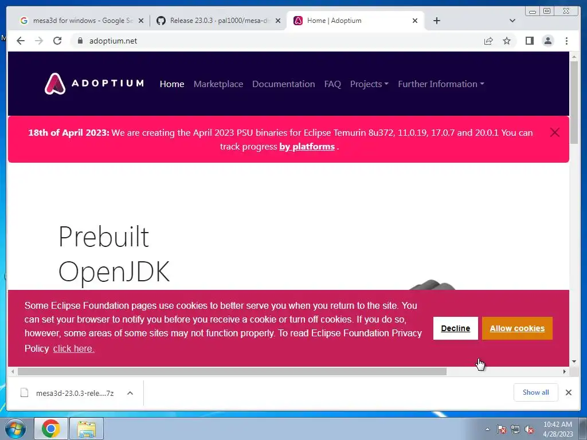Click the network tray icon
The width and height of the screenshot is (587, 440).
(515, 429)
